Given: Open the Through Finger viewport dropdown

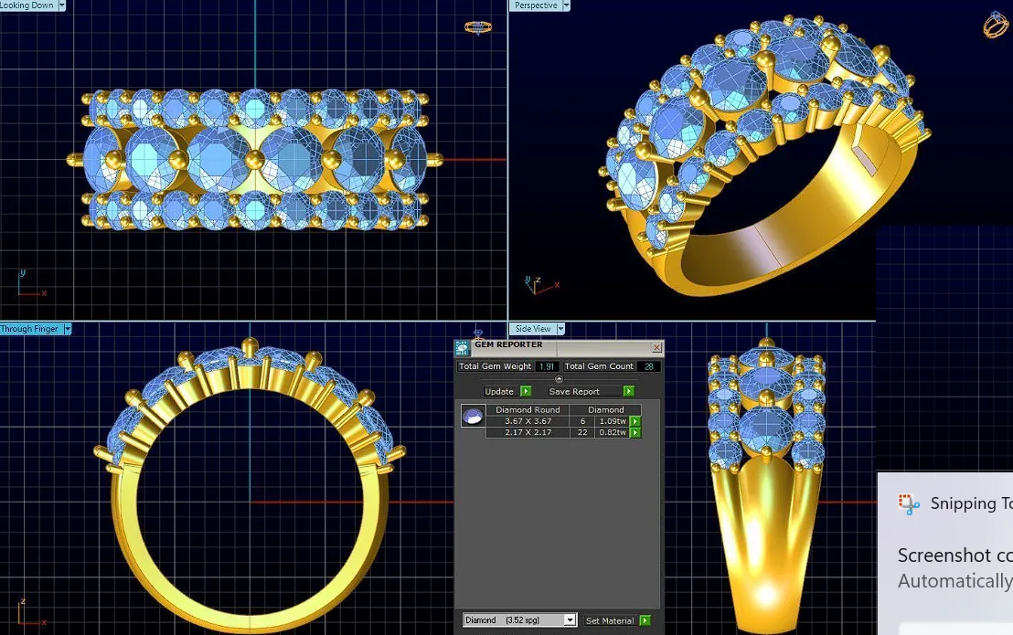Looking at the screenshot, I should pos(67,329).
